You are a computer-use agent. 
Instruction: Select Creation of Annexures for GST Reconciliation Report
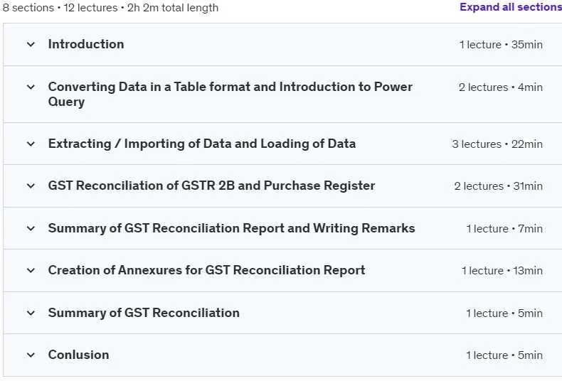[x=206, y=270]
